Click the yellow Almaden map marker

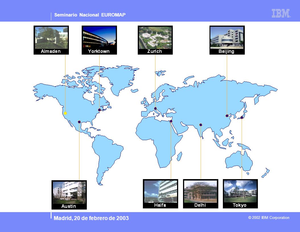pos(65,113)
